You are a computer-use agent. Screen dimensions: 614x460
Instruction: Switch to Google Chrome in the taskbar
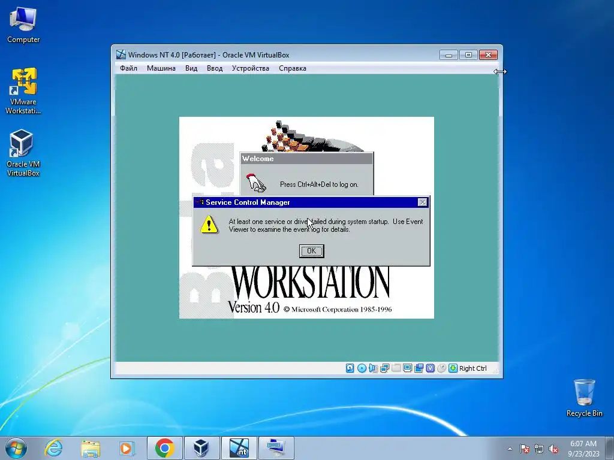pyautogui.click(x=164, y=448)
